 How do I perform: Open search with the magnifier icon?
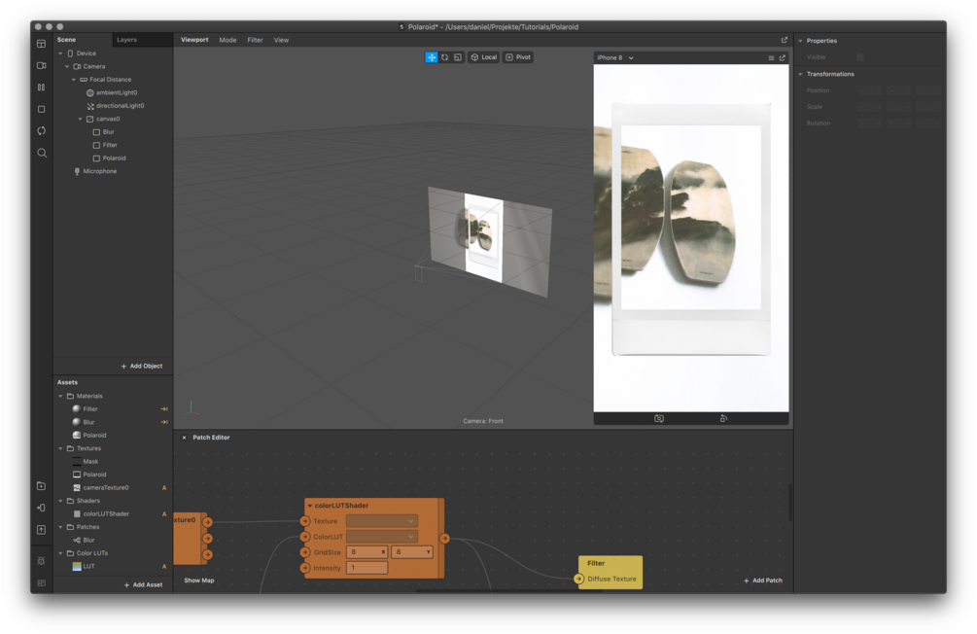point(42,153)
